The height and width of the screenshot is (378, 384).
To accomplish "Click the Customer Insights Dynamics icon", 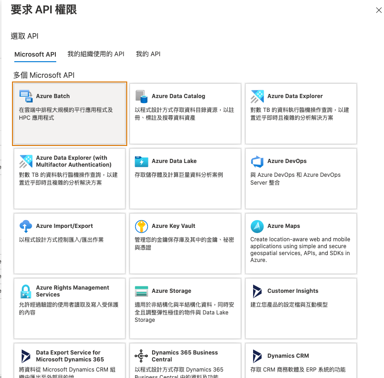I will tap(257, 291).
